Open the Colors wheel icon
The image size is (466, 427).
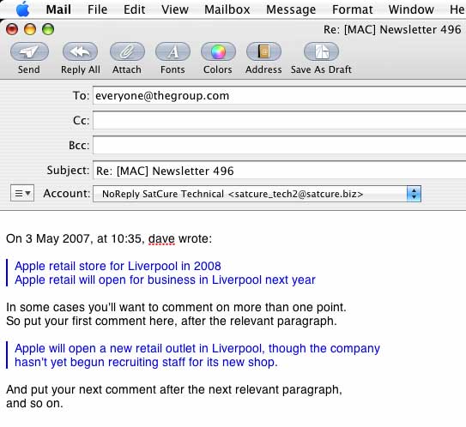(x=218, y=51)
